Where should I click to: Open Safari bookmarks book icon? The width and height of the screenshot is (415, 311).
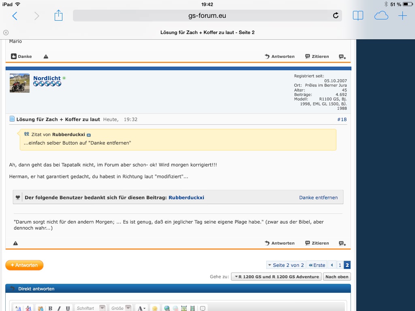357,16
